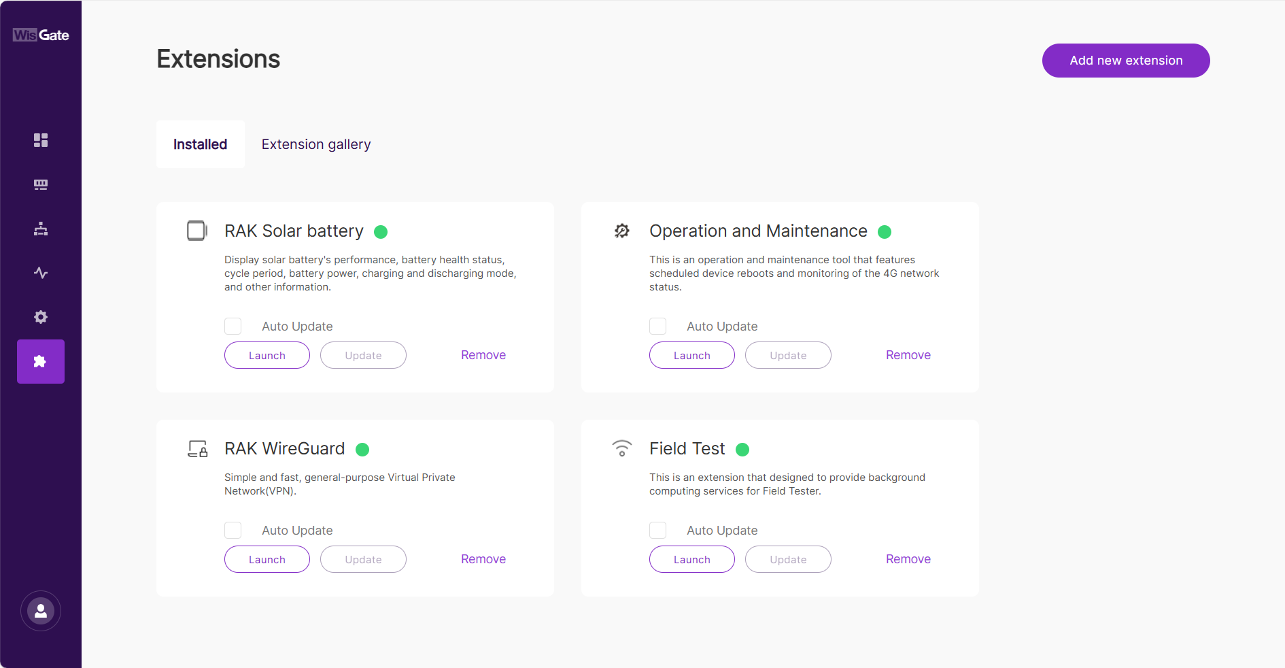Click the RAK Solar battery icon
1285x668 pixels.
(197, 231)
